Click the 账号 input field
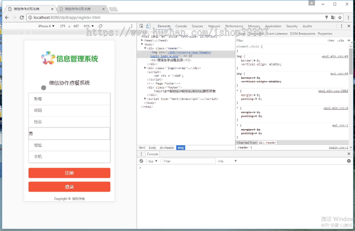 69,99
